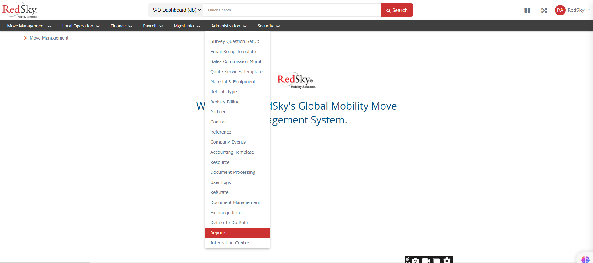The height and width of the screenshot is (263, 593).
Task: Click the gear settings icon in bottom toolbar
Action: (447, 260)
